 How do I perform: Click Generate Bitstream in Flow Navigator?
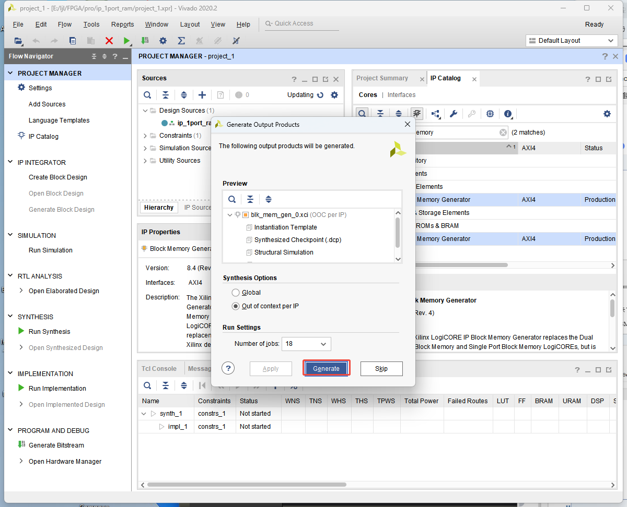56,445
